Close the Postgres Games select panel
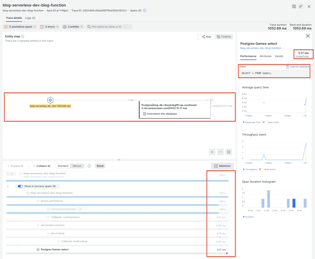 [308, 36]
